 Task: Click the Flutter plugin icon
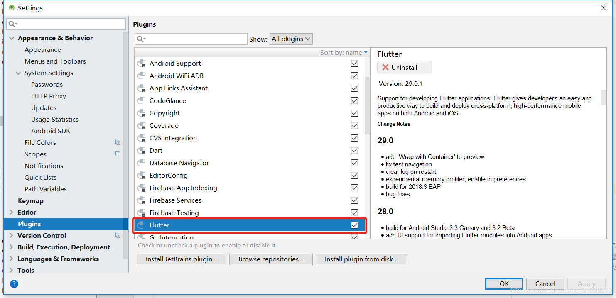[142, 225]
